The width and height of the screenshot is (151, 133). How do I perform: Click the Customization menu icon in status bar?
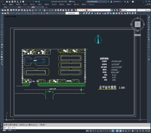pyautogui.click(x=149, y=131)
